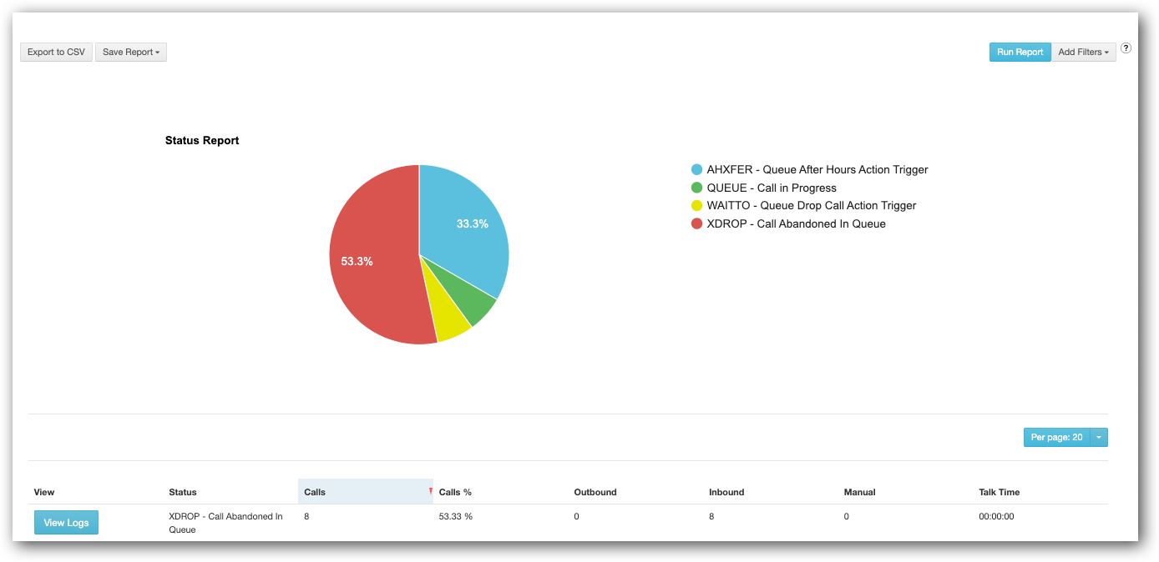Sort by the Inbound column header
The height and width of the screenshot is (562, 1159).
[726, 492]
